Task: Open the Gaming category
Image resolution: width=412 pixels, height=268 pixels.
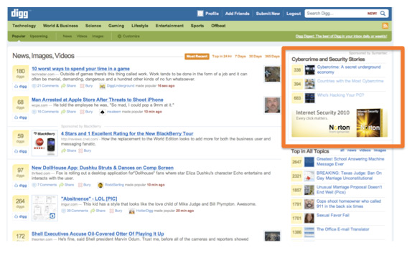Action: (x=116, y=26)
